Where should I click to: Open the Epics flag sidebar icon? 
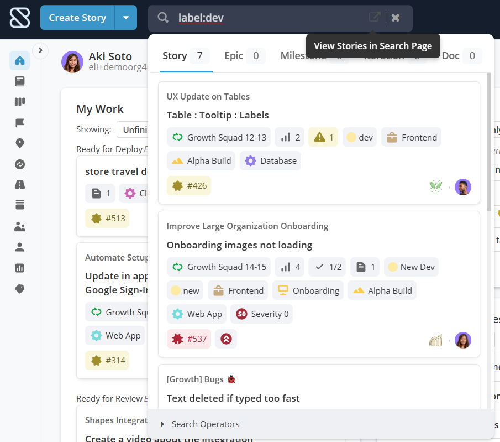(x=20, y=123)
